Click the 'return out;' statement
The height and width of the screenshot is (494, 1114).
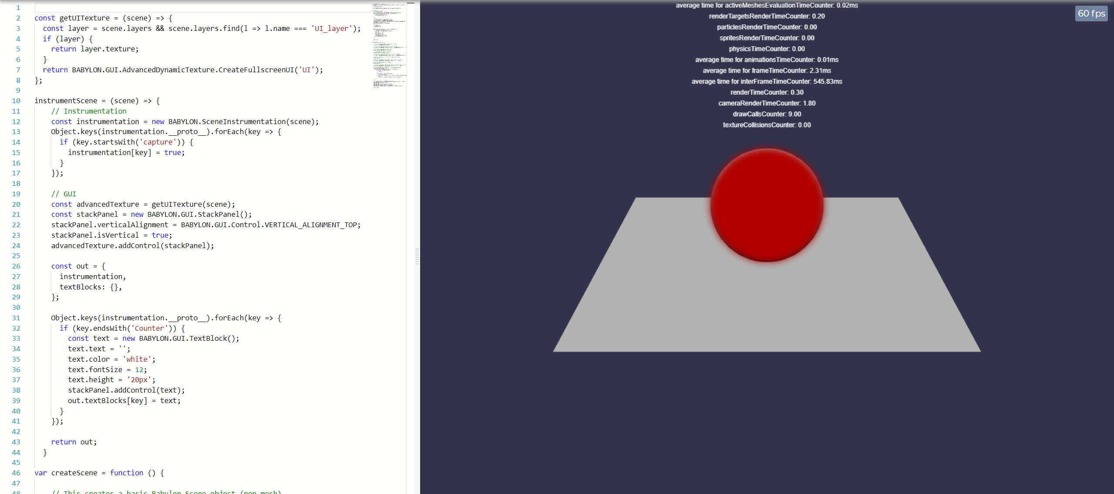point(74,442)
